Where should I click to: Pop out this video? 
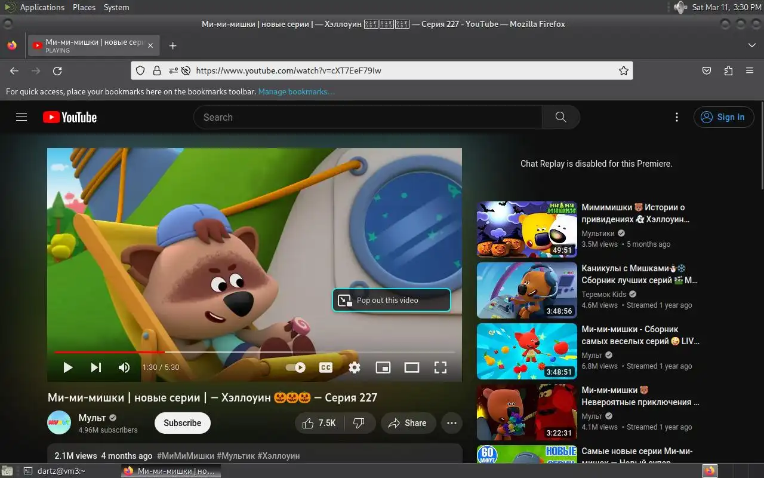[x=392, y=300]
